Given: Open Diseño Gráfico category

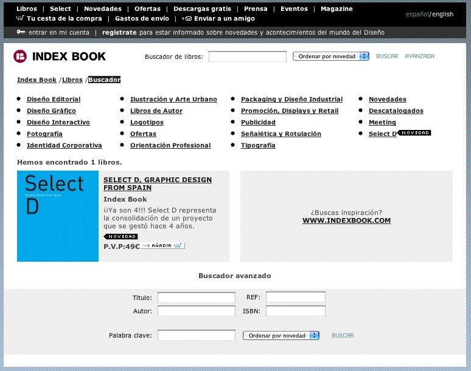Looking at the screenshot, I should click(51, 111).
